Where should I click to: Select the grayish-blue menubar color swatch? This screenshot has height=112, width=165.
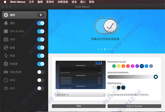click(x=151, y=66)
